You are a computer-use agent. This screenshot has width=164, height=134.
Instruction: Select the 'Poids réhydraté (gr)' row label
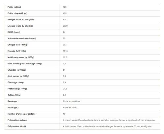(x=17, y=13)
